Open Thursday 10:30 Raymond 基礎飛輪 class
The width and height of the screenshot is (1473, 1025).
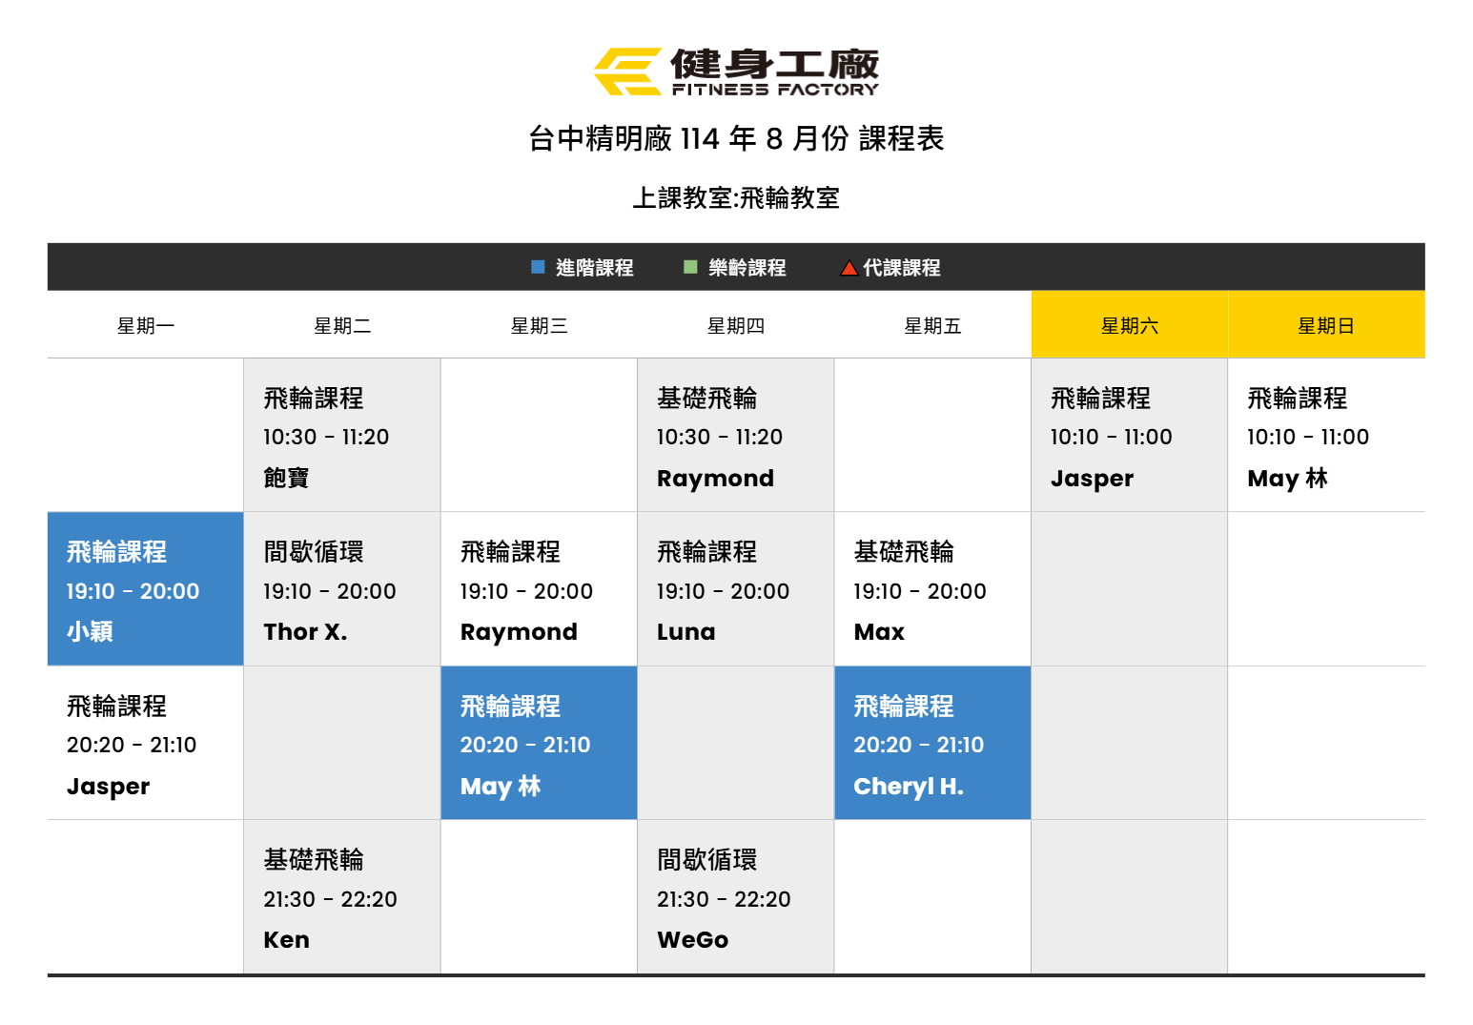735,436
